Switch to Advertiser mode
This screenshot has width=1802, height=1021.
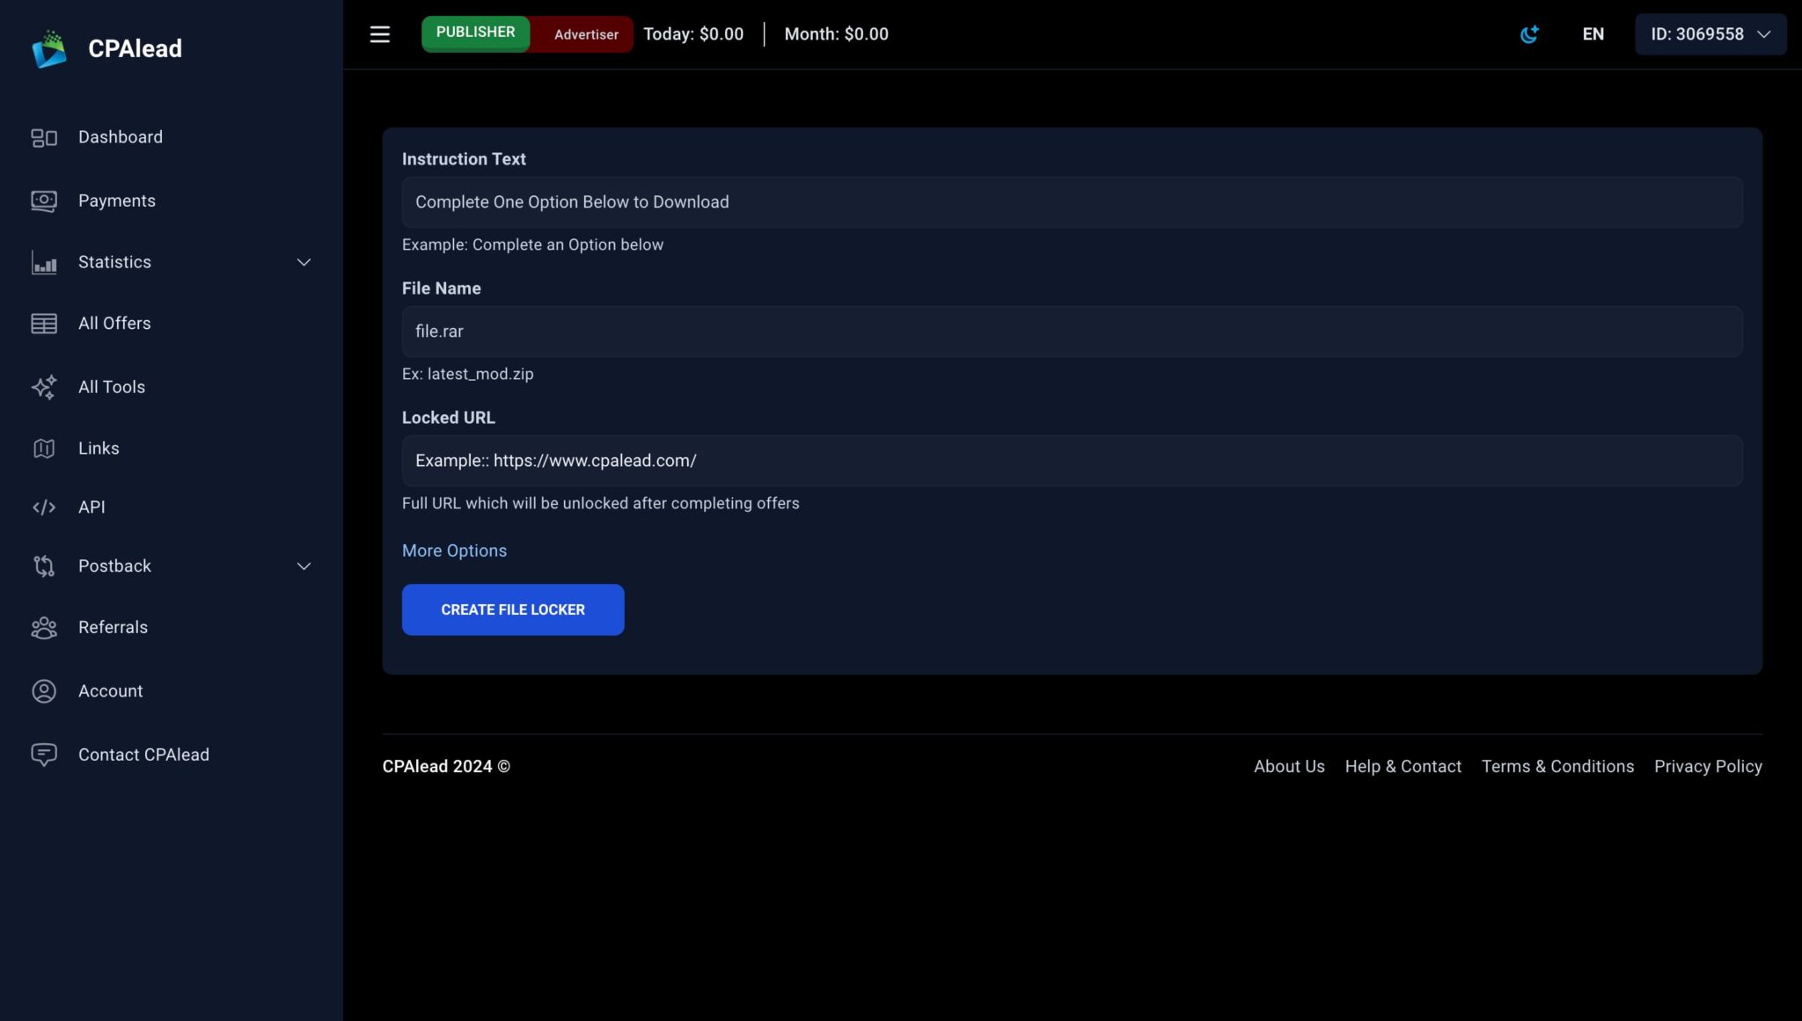[585, 34]
